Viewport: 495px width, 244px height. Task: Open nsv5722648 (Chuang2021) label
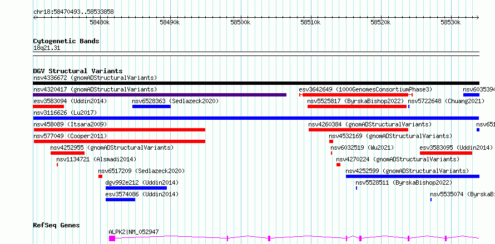click(x=446, y=101)
